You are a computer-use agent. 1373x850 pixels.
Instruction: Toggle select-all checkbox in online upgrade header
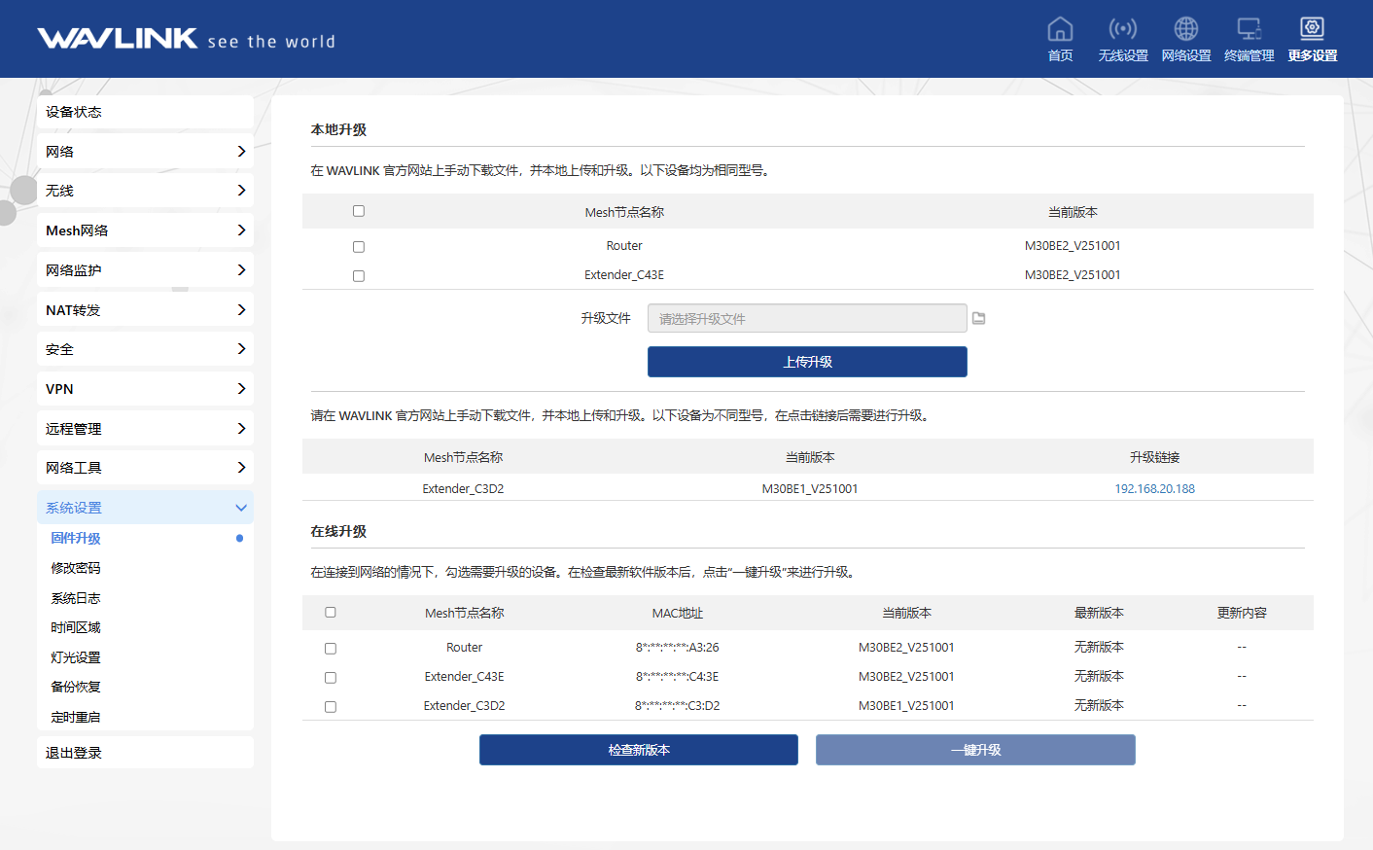coord(331,613)
